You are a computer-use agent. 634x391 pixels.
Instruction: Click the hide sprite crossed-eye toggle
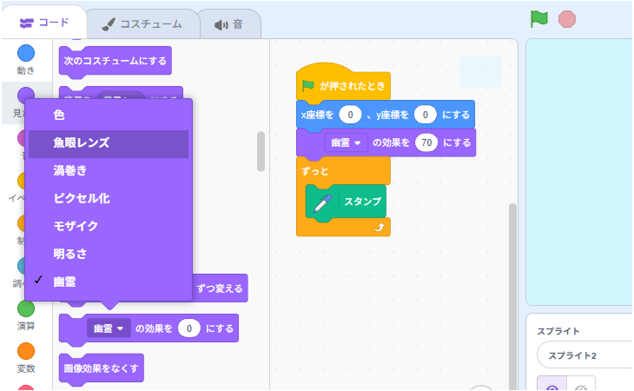pos(581,384)
